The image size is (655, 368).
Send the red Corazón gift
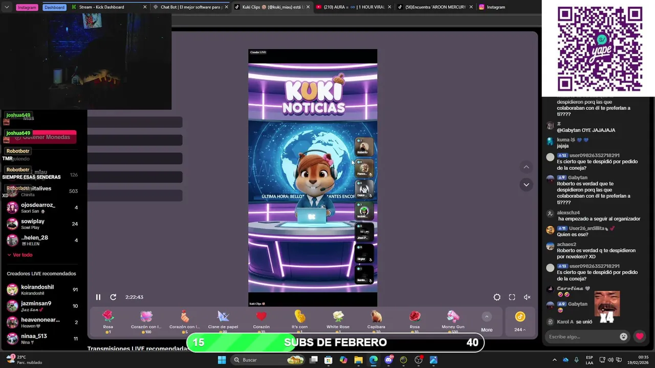click(261, 322)
